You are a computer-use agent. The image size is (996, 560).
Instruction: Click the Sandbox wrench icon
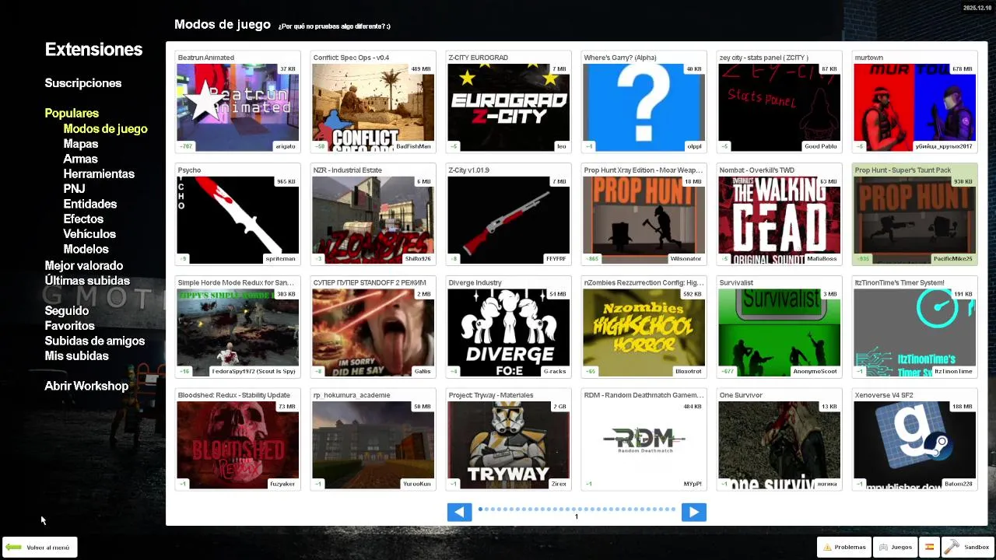pyautogui.click(x=952, y=547)
